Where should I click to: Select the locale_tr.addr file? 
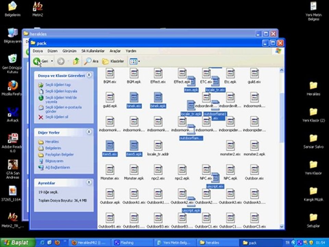[x=158, y=146]
